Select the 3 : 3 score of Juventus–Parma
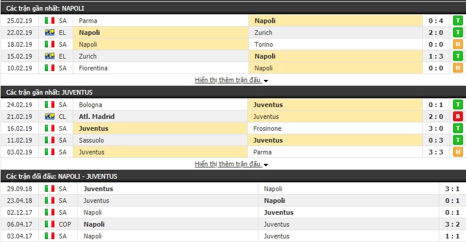This screenshot has height=242, width=466. (436, 152)
